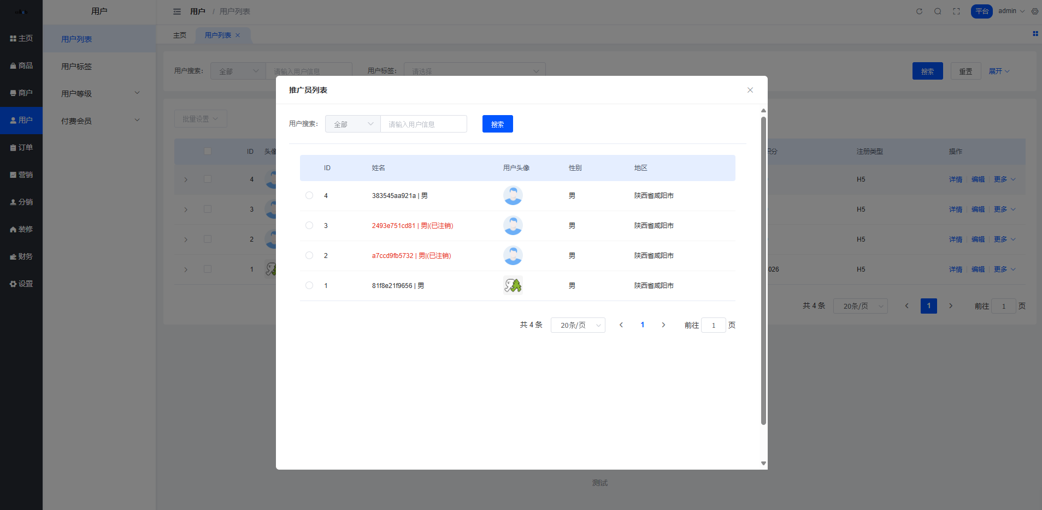Image resolution: width=1042 pixels, height=510 pixels.
Task: Click the blue 搜索 button in dialog
Action: (497, 124)
